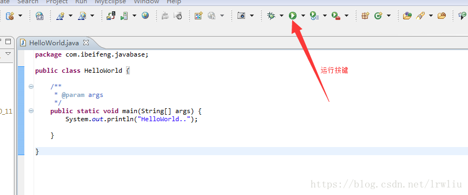Maximize the left side panel
The width and height of the screenshot is (468, 195).
pyautogui.click(x=8, y=41)
